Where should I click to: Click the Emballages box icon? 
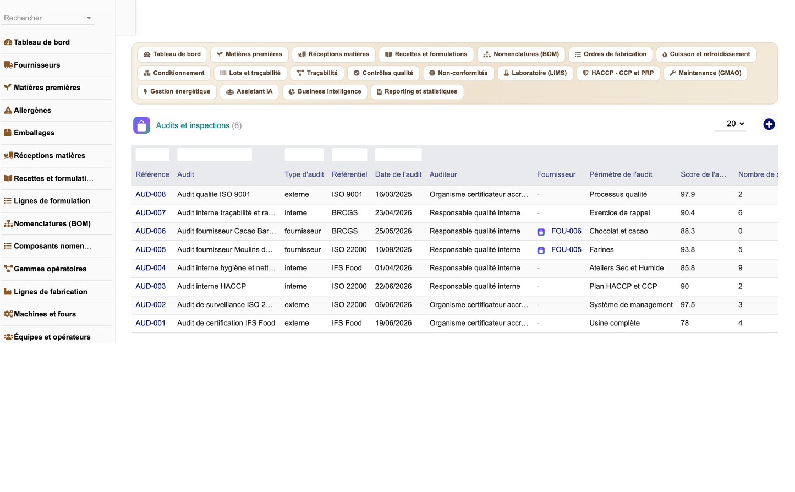[x=8, y=133]
